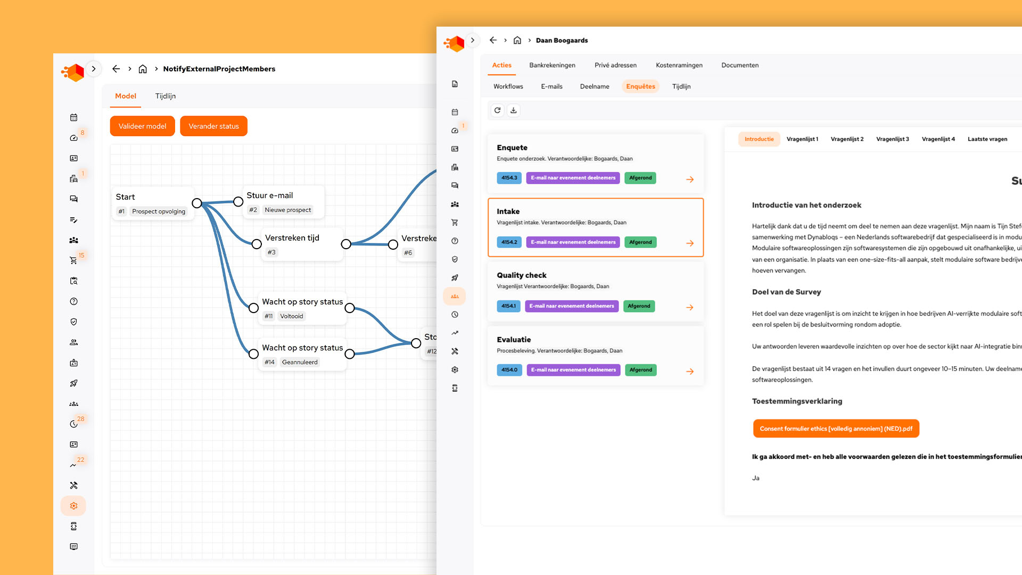Switch to the Documenten tab
This screenshot has height=575, width=1022.
(739, 65)
